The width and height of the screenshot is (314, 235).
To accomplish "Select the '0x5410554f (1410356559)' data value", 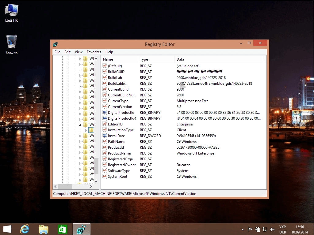I will click(196, 136).
